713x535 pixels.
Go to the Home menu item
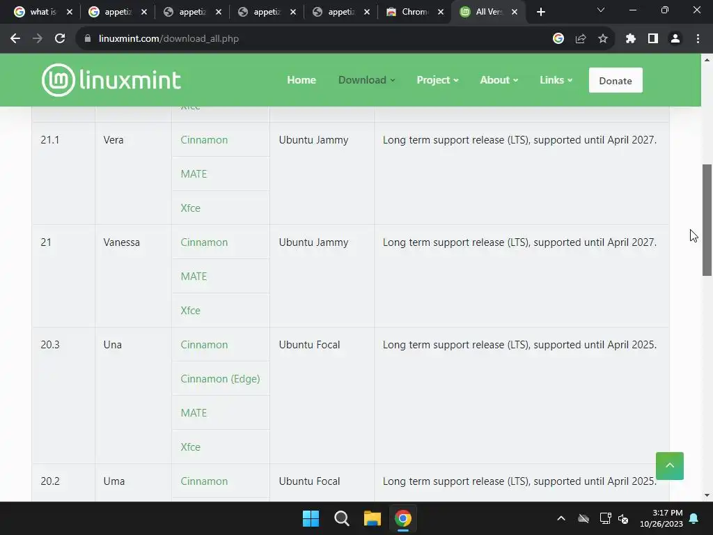[301, 80]
